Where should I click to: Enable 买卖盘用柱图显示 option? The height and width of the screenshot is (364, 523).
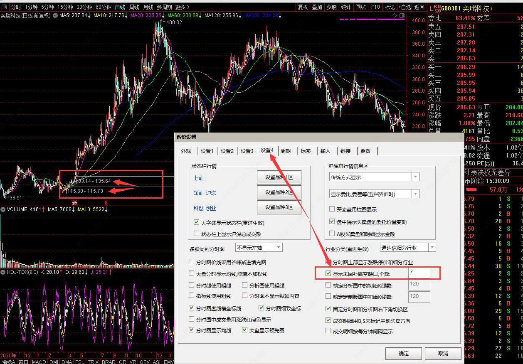click(331, 209)
